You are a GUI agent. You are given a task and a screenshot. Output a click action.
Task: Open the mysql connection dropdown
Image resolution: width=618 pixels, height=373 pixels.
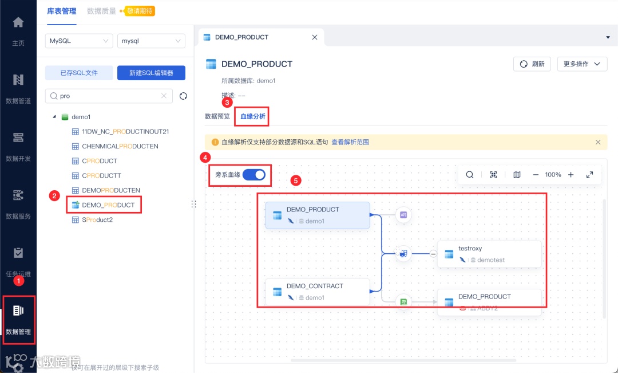[151, 41]
